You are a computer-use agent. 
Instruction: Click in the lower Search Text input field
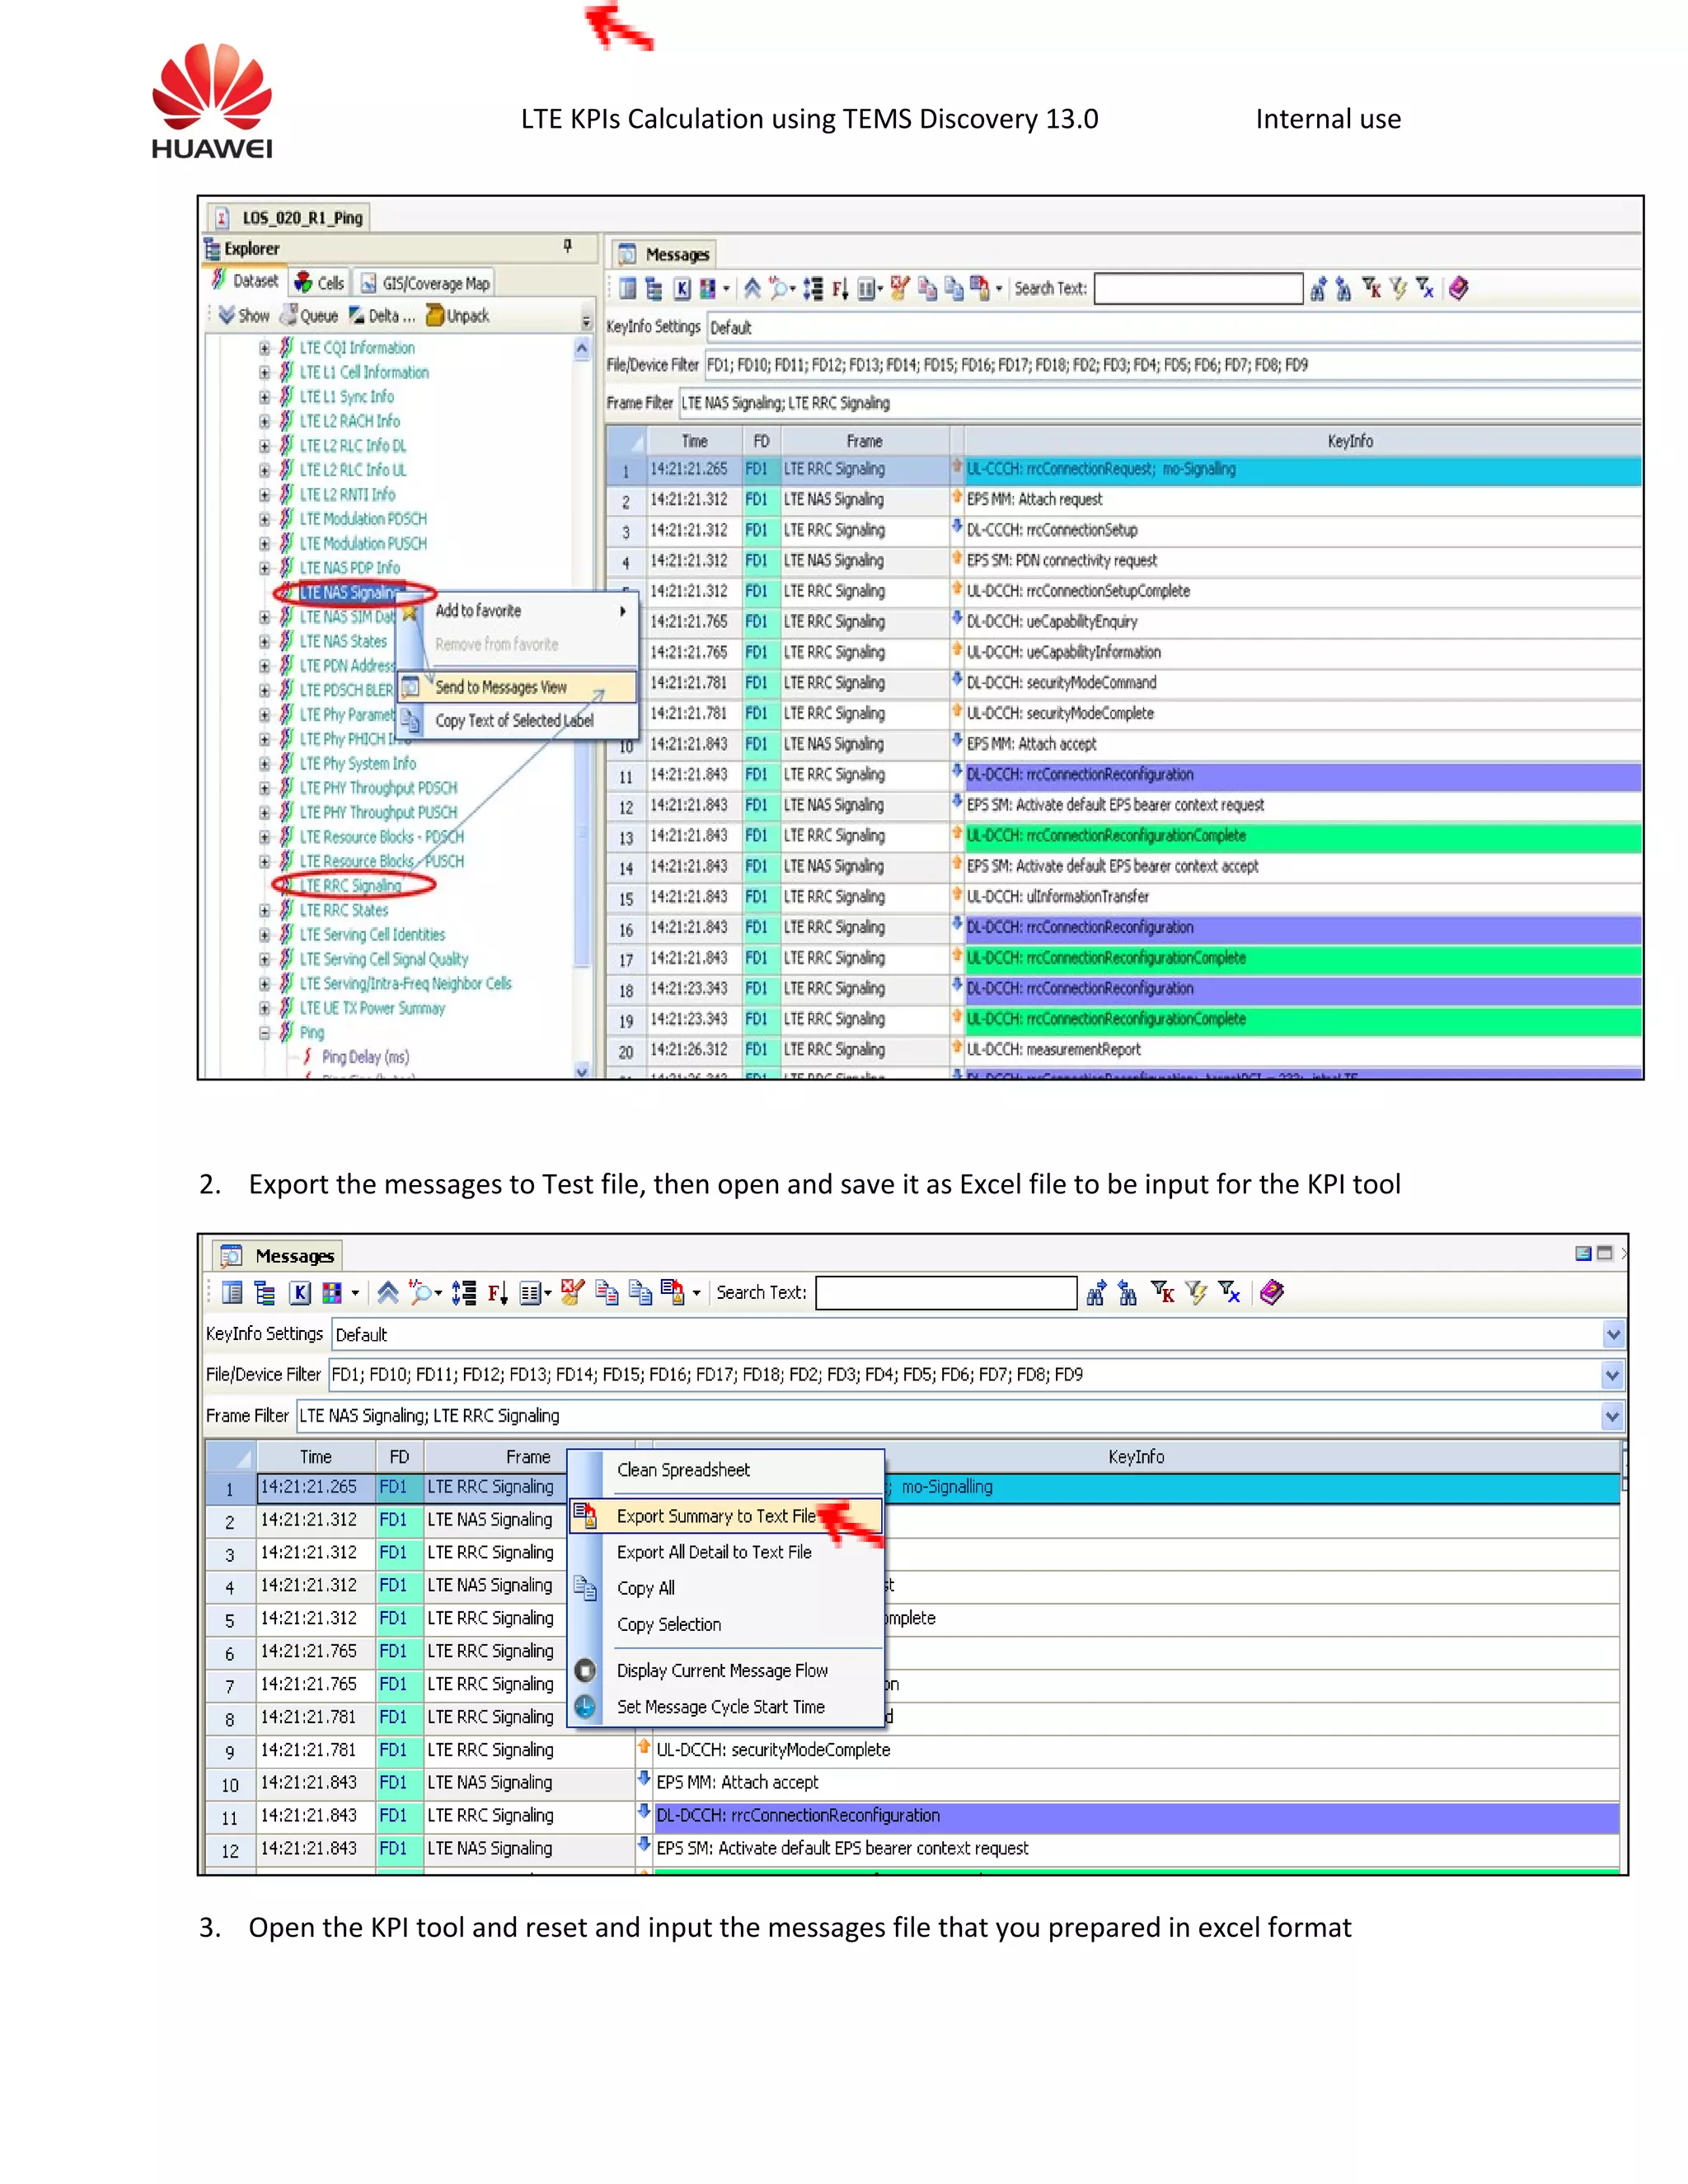[x=946, y=1293]
